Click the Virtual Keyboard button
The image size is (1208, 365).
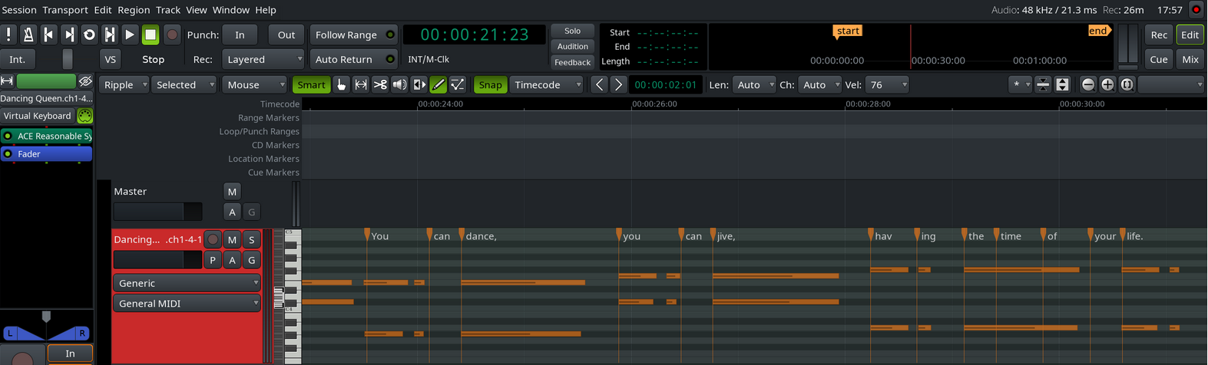(x=37, y=116)
